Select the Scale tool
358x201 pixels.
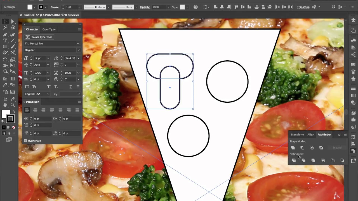point(13,59)
